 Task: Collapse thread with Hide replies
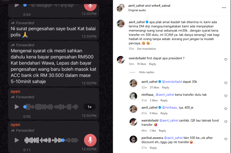pos(147,72)
